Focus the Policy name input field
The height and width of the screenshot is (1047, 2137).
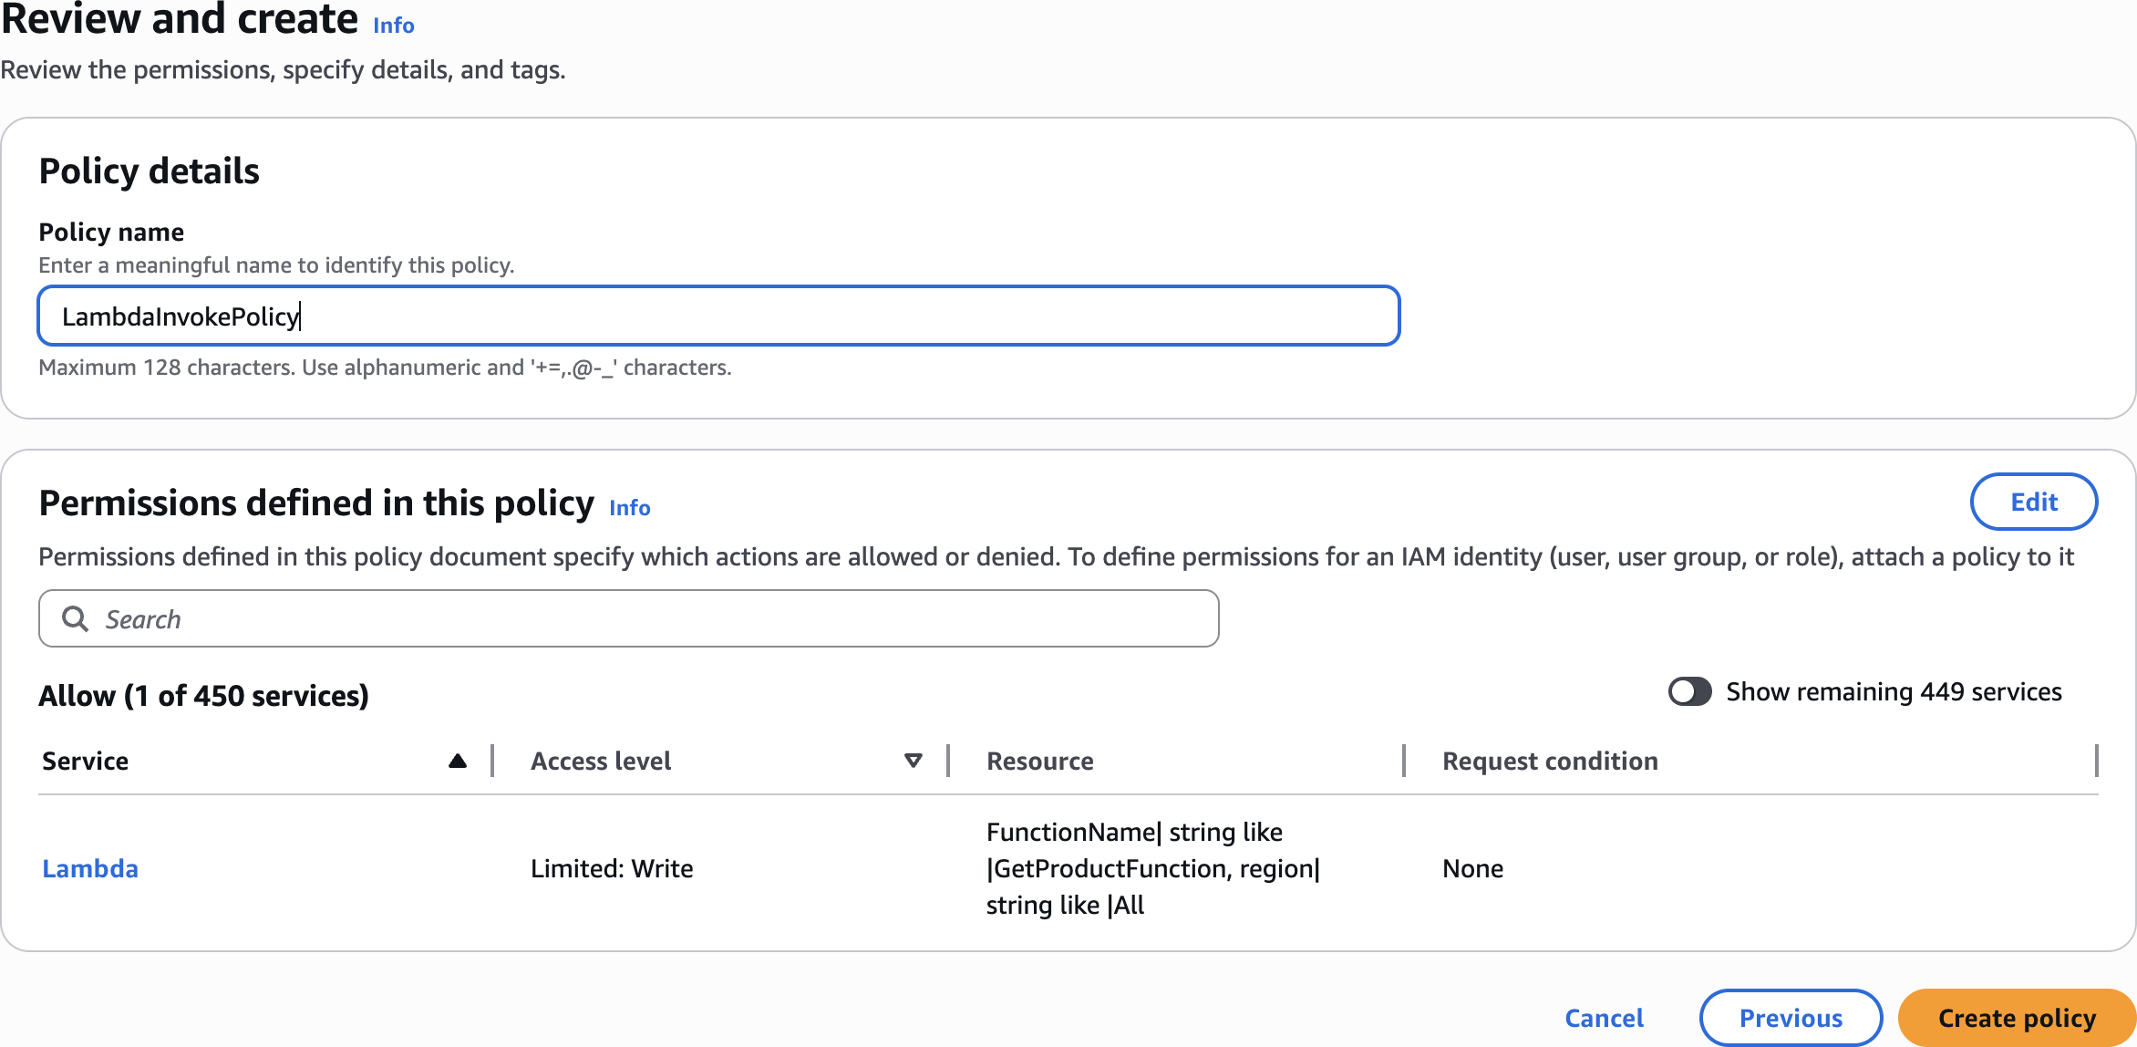click(x=718, y=316)
